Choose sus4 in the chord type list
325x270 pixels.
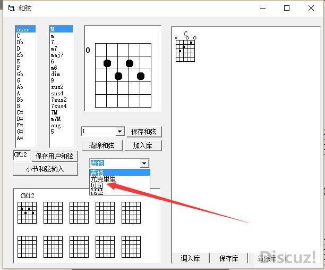(57, 93)
